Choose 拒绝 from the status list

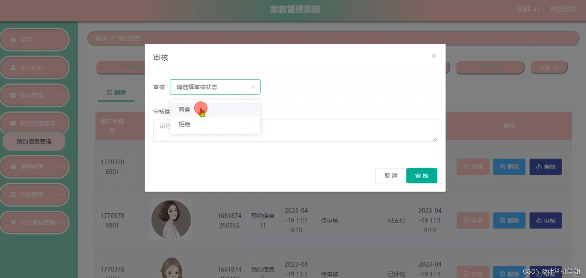[215, 124]
